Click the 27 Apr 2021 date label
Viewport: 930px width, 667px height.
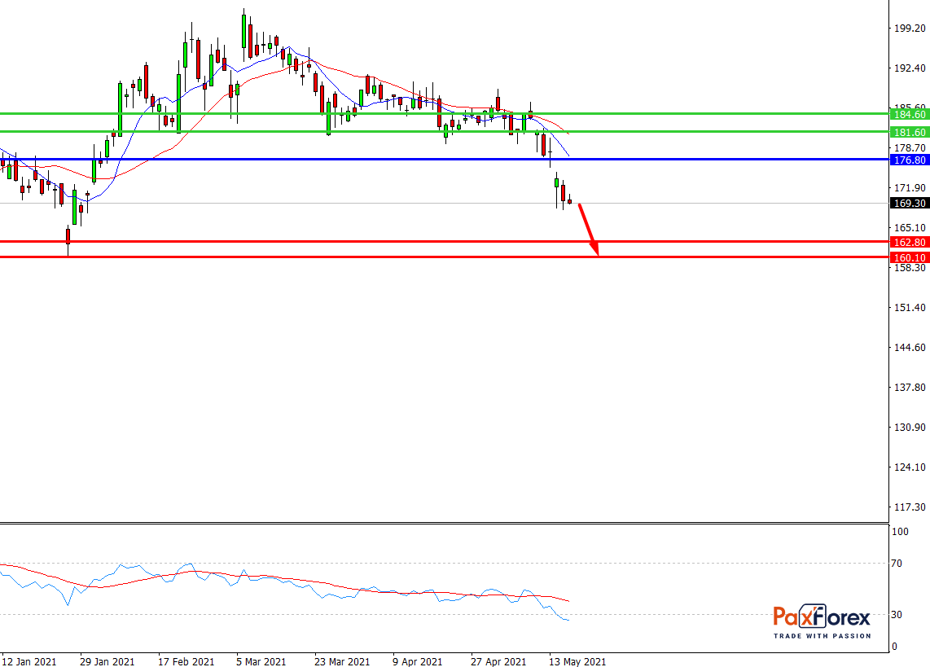tap(499, 661)
